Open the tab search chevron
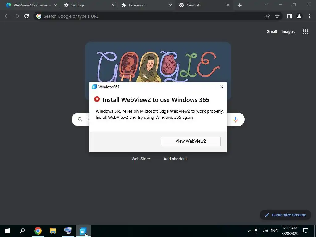 pyautogui.click(x=266, y=4)
